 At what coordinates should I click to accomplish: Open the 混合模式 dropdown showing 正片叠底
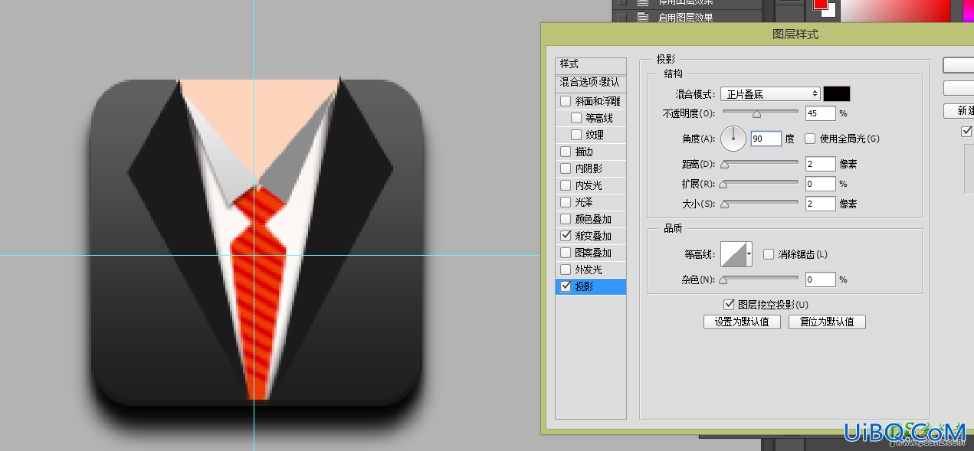[771, 94]
